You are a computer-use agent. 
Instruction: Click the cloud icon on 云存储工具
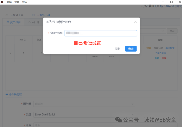(x=7, y=15)
